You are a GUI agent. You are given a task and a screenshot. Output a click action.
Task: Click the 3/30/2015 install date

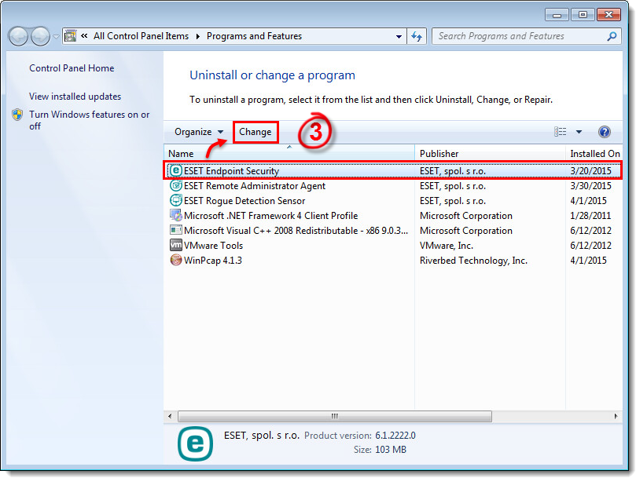click(590, 185)
